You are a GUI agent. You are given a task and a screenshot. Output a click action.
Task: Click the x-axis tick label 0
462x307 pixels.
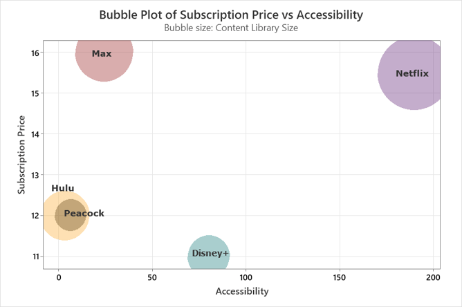(x=59, y=277)
